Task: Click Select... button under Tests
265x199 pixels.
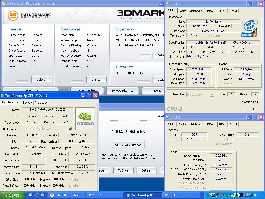Action: point(41,80)
